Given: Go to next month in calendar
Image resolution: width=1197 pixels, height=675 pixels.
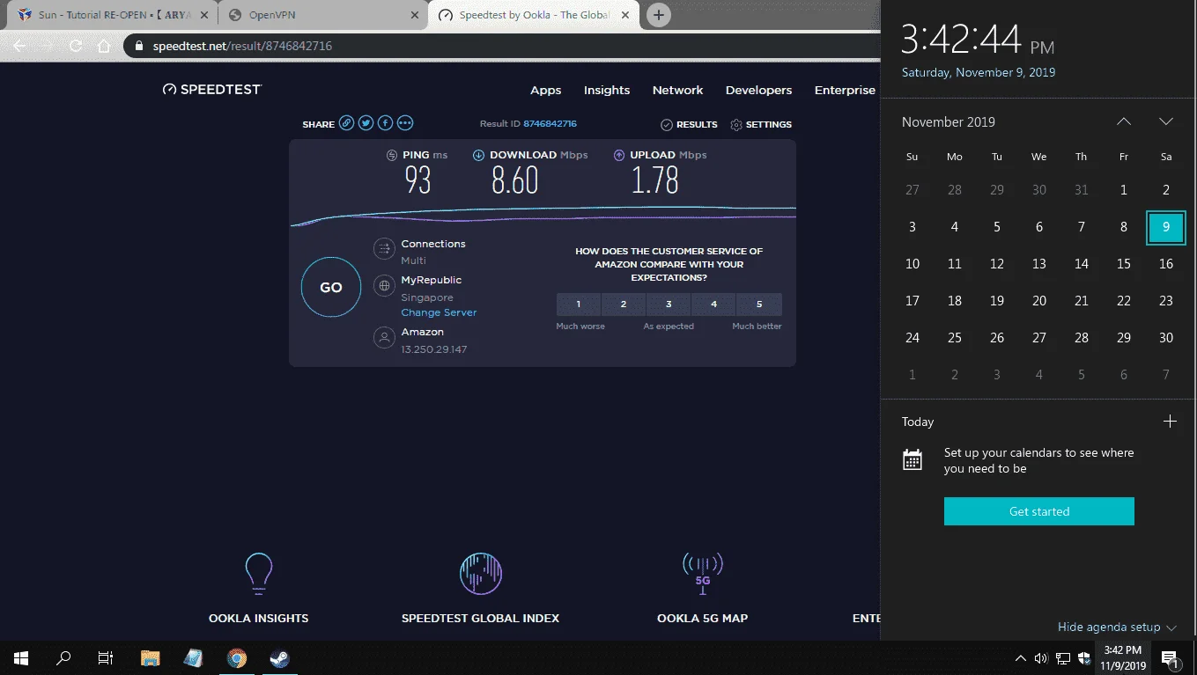Looking at the screenshot, I should (x=1166, y=121).
